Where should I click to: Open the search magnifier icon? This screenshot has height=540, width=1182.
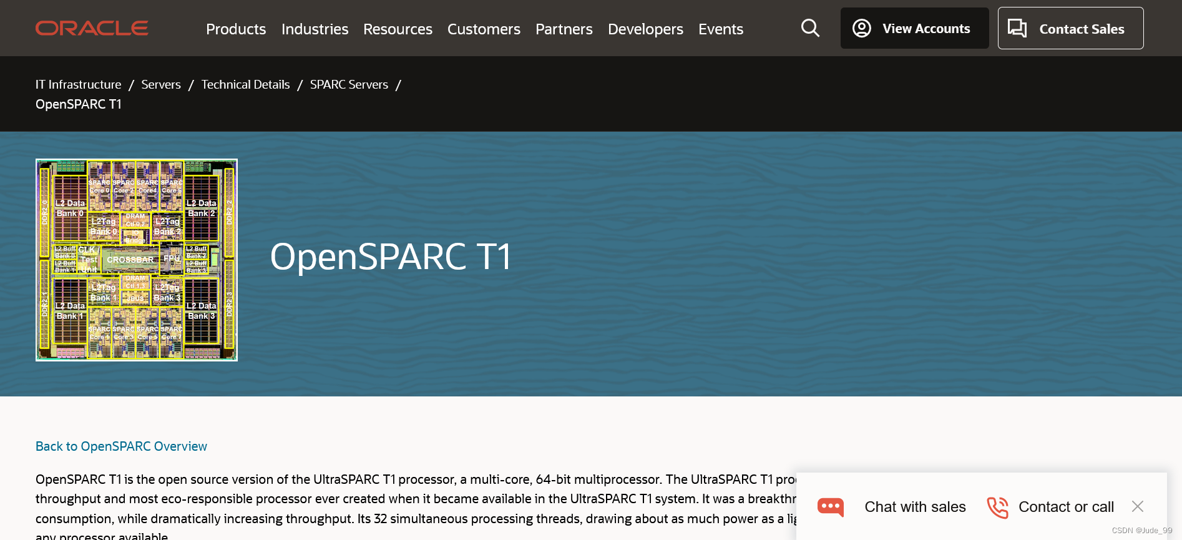click(810, 28)
